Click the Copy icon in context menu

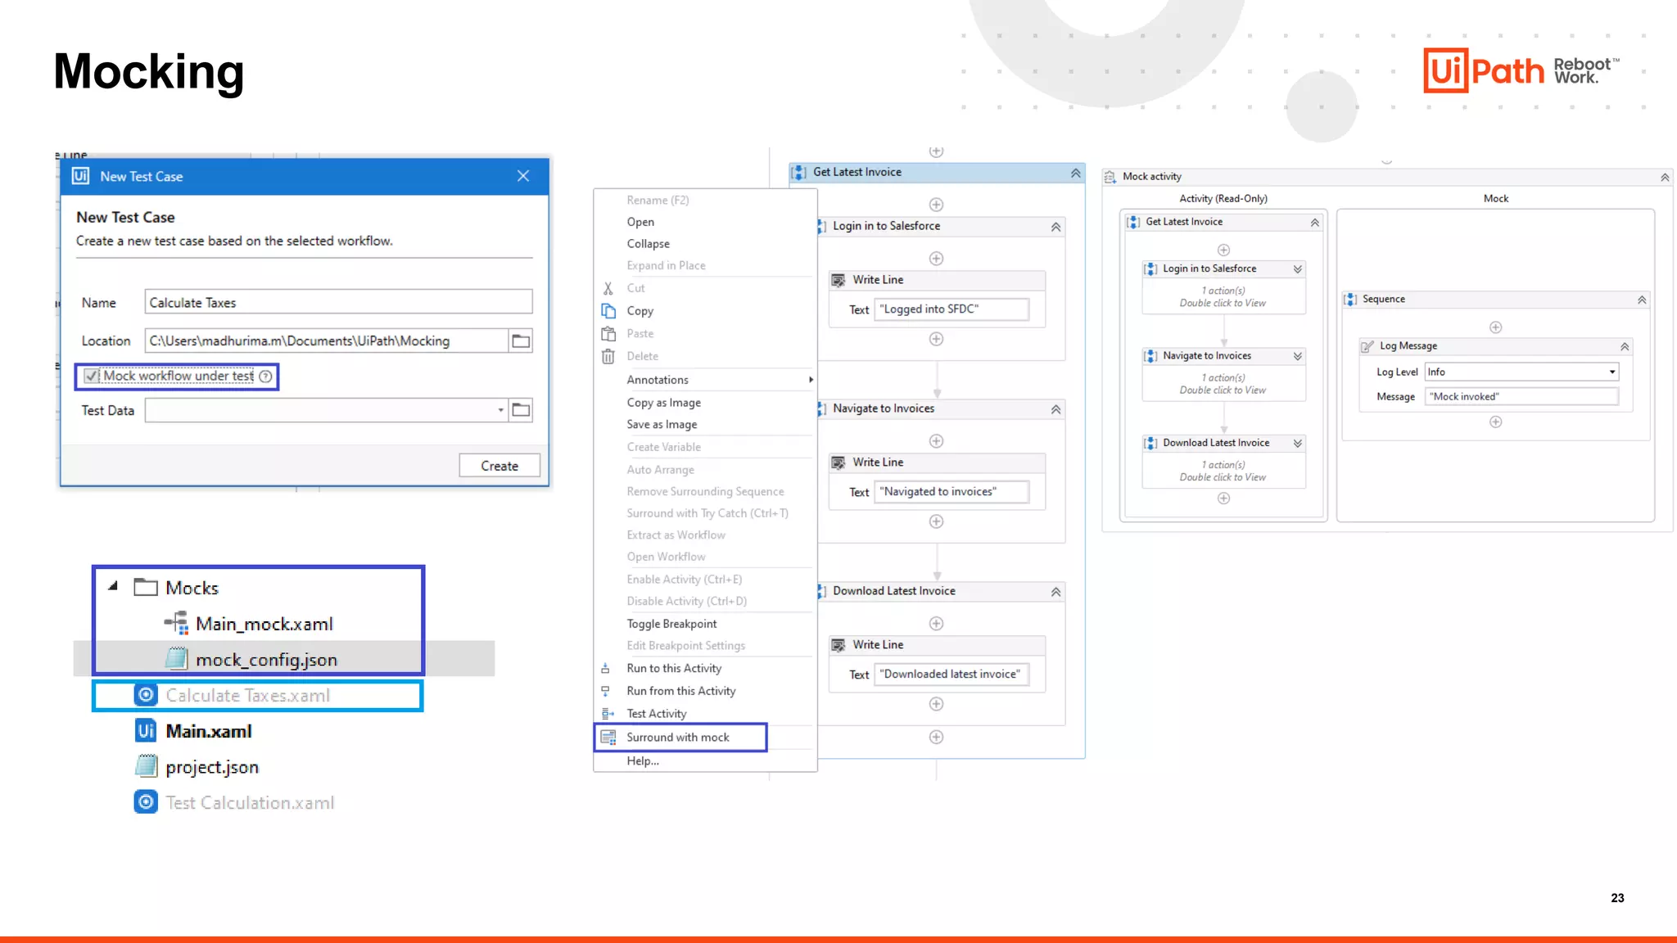608,311
